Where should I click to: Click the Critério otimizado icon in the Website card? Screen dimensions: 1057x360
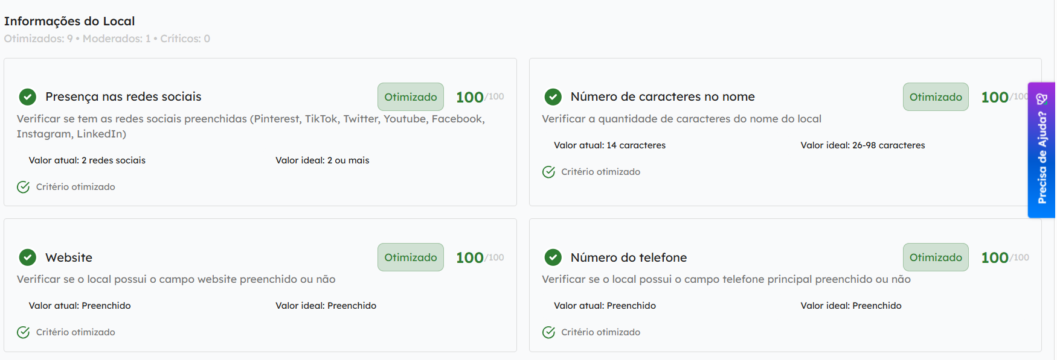(x=24, y=332)
